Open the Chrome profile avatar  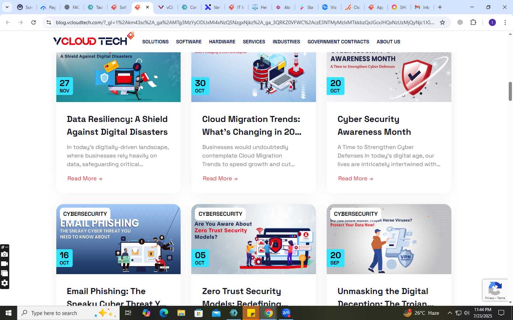coord(492,22)
